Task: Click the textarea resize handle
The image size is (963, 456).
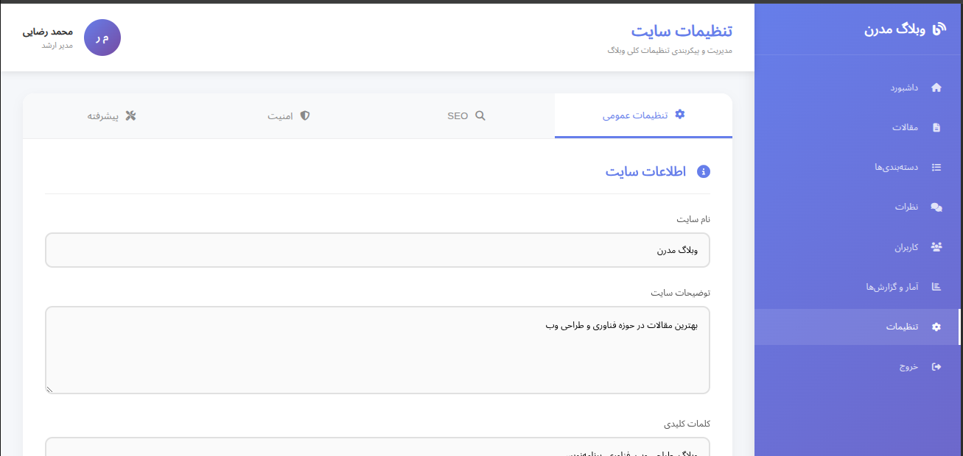Action: click(x=49, y=390)
